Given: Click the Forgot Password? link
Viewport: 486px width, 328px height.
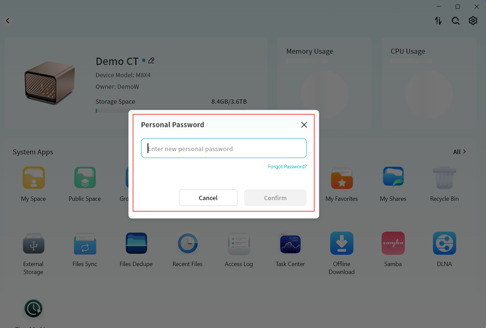Looking at the screenshot, I should tap(287, 167).
